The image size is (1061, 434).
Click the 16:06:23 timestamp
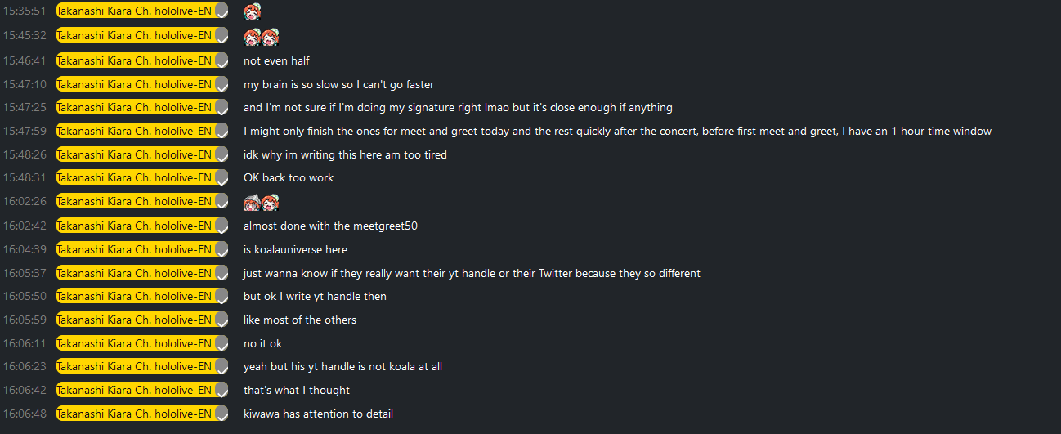(25, 367)
